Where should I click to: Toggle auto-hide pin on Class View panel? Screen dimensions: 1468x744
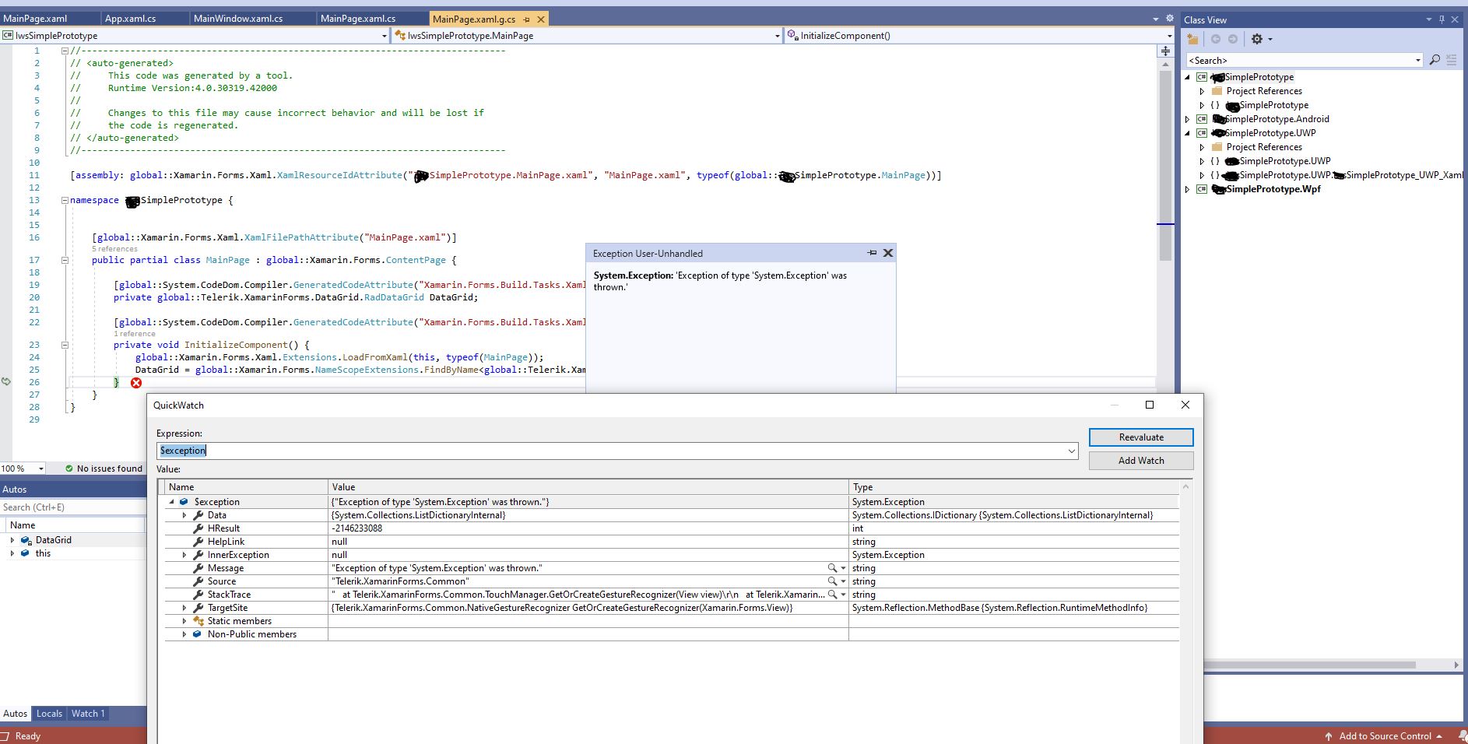pos(1442,19)
